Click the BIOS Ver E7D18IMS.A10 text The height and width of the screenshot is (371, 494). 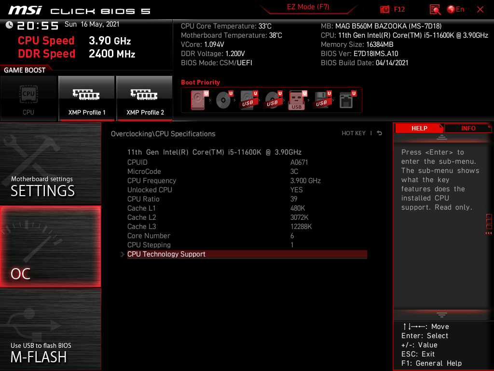pyautogui.click(x=359, y=54)
